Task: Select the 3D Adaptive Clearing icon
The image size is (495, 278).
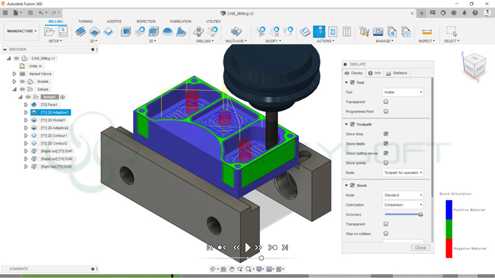Action: click(x=126, y=32)
